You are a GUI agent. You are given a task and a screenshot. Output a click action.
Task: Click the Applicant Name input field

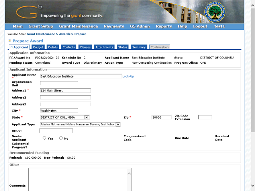pos(80,76)
